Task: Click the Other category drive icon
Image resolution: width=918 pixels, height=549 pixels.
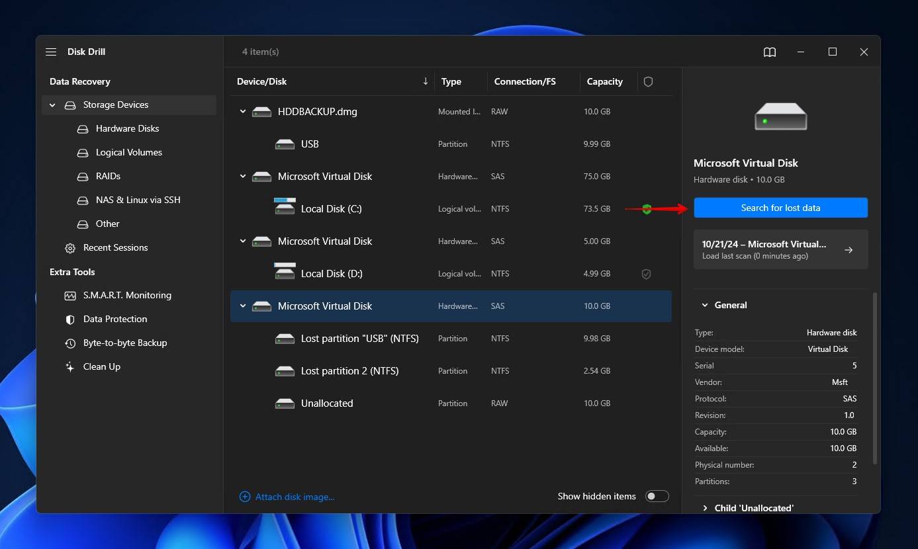Action: (83, 224)
